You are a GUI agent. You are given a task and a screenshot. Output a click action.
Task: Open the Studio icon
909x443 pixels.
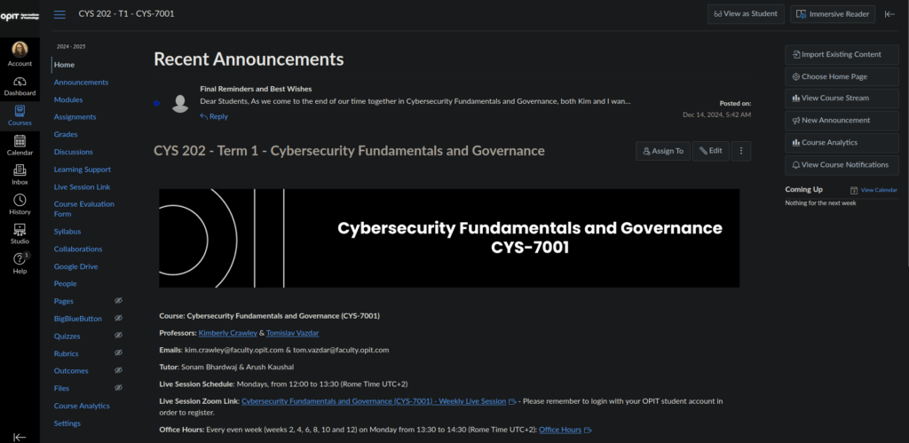pyautogui.click(x=20, y=234)
